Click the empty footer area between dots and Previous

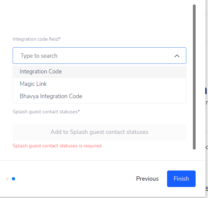tap(76, 179)
